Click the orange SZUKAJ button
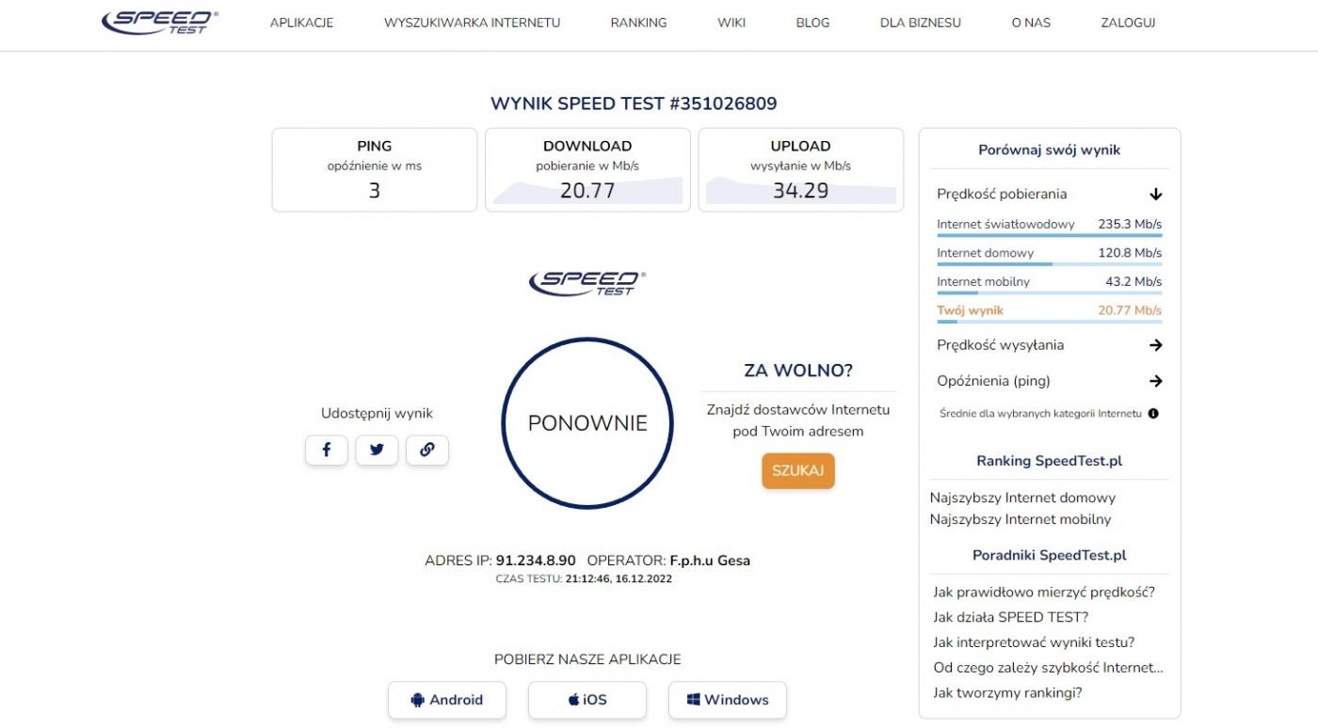Viewport: 1318px width, 728px height. pyautogui.click(x=798, y=471)
